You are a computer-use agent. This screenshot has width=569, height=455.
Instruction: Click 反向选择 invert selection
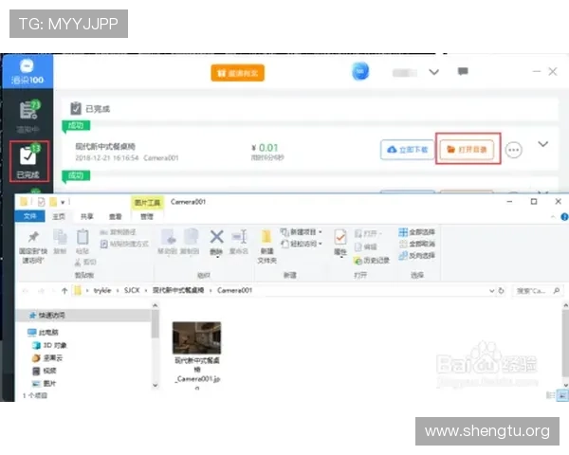416,255
